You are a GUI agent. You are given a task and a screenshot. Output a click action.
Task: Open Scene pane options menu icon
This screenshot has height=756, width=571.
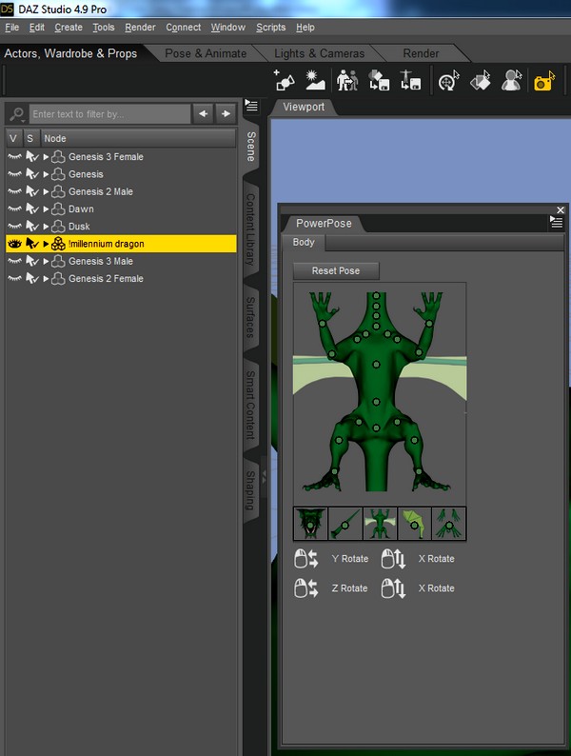251,105
